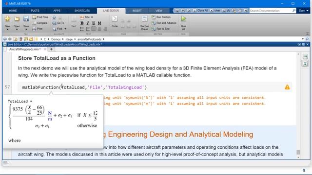The image size is (312, 175).
Task: Click the Demos folder in path
Action: coord(56,39)
